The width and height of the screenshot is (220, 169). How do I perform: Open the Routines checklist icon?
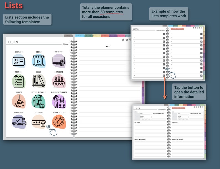[x=19, y=81]
